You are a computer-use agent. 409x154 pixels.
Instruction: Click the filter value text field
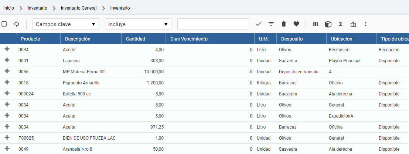click(214, 24)
